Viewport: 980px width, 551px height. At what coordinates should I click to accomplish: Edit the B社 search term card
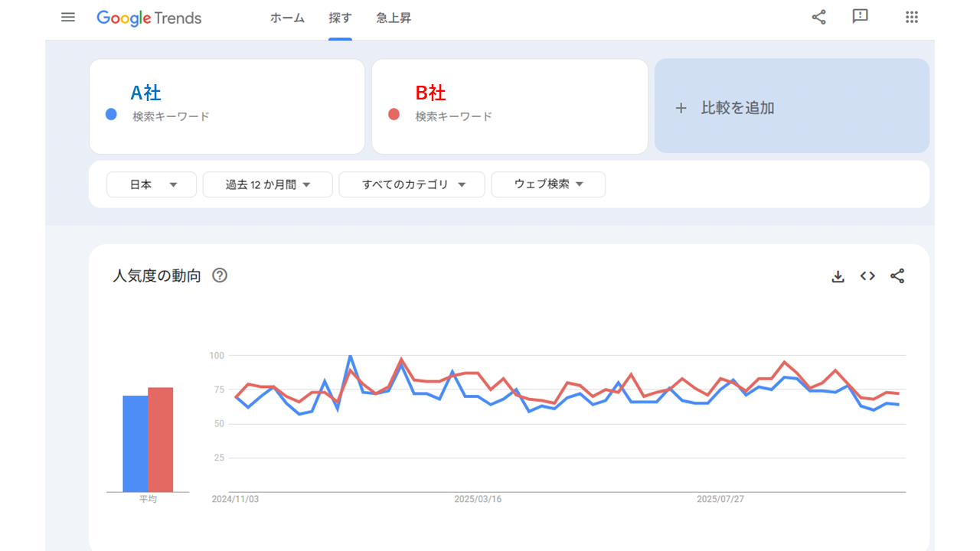(x=509, y=106)
